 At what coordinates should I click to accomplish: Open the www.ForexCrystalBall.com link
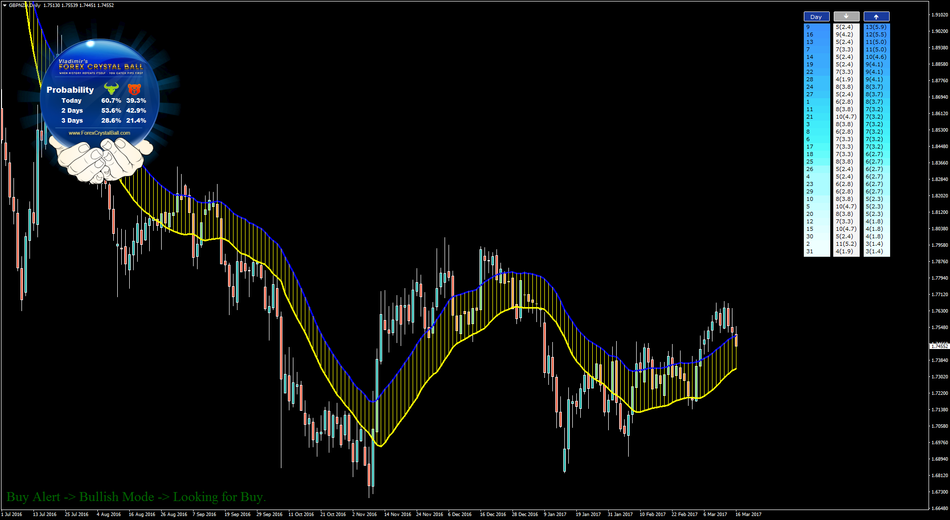pyautogui.click(x=99, y=133)
